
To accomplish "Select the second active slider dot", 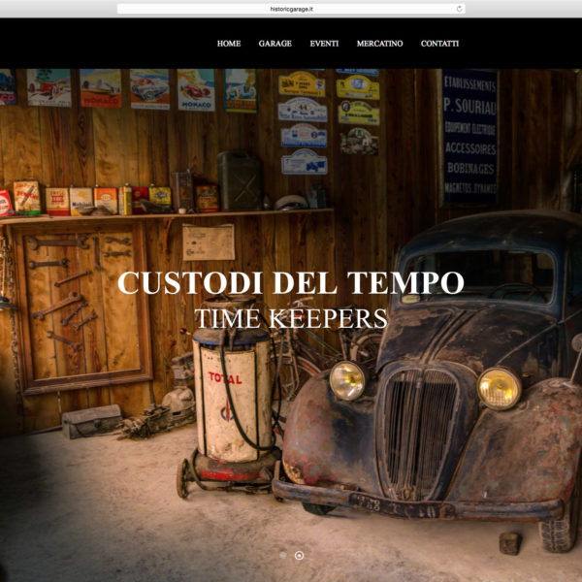I will click(x=299, y=555).
